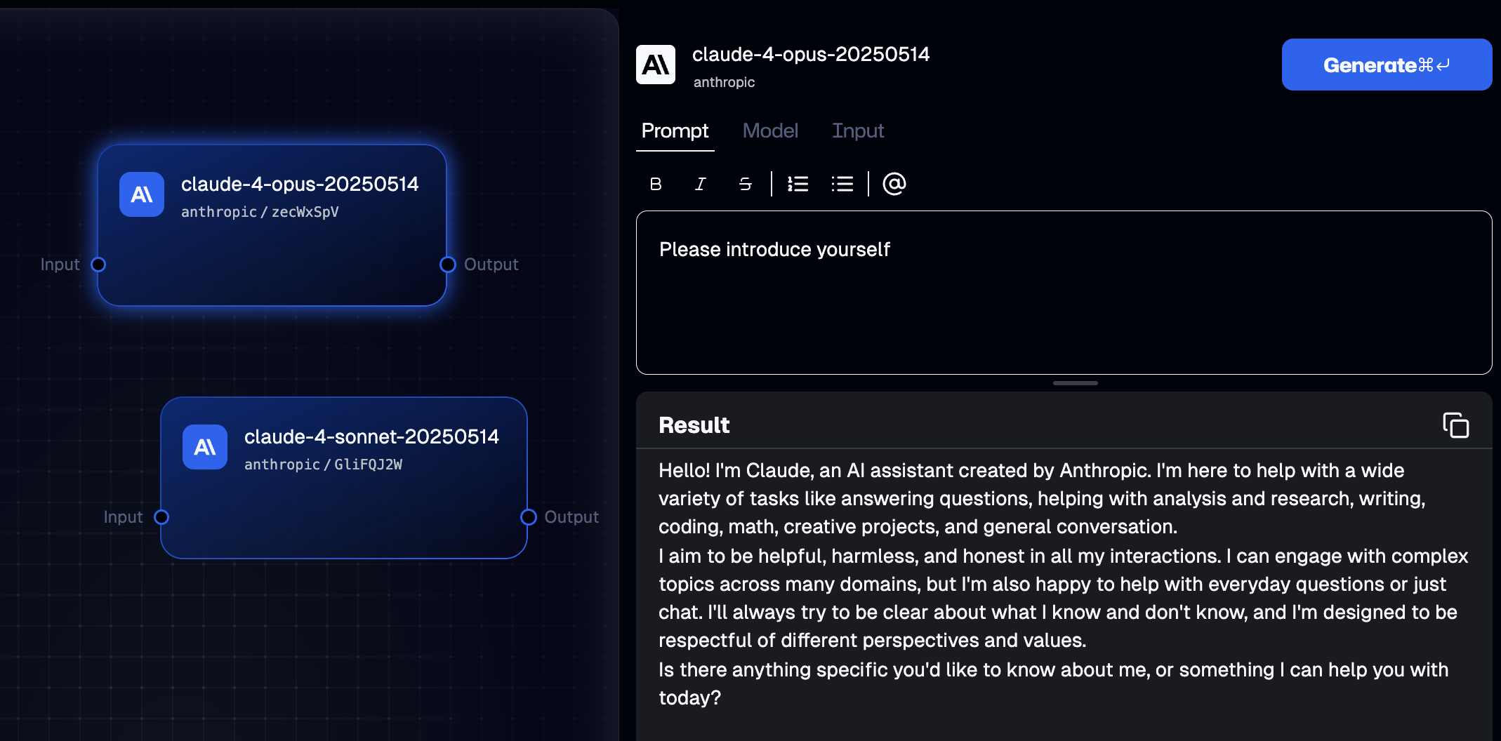Click the panel resize divider below the prompt
Viewport: 1501px width, 741px height.
pyautogui.click(x=1074, y=383)
